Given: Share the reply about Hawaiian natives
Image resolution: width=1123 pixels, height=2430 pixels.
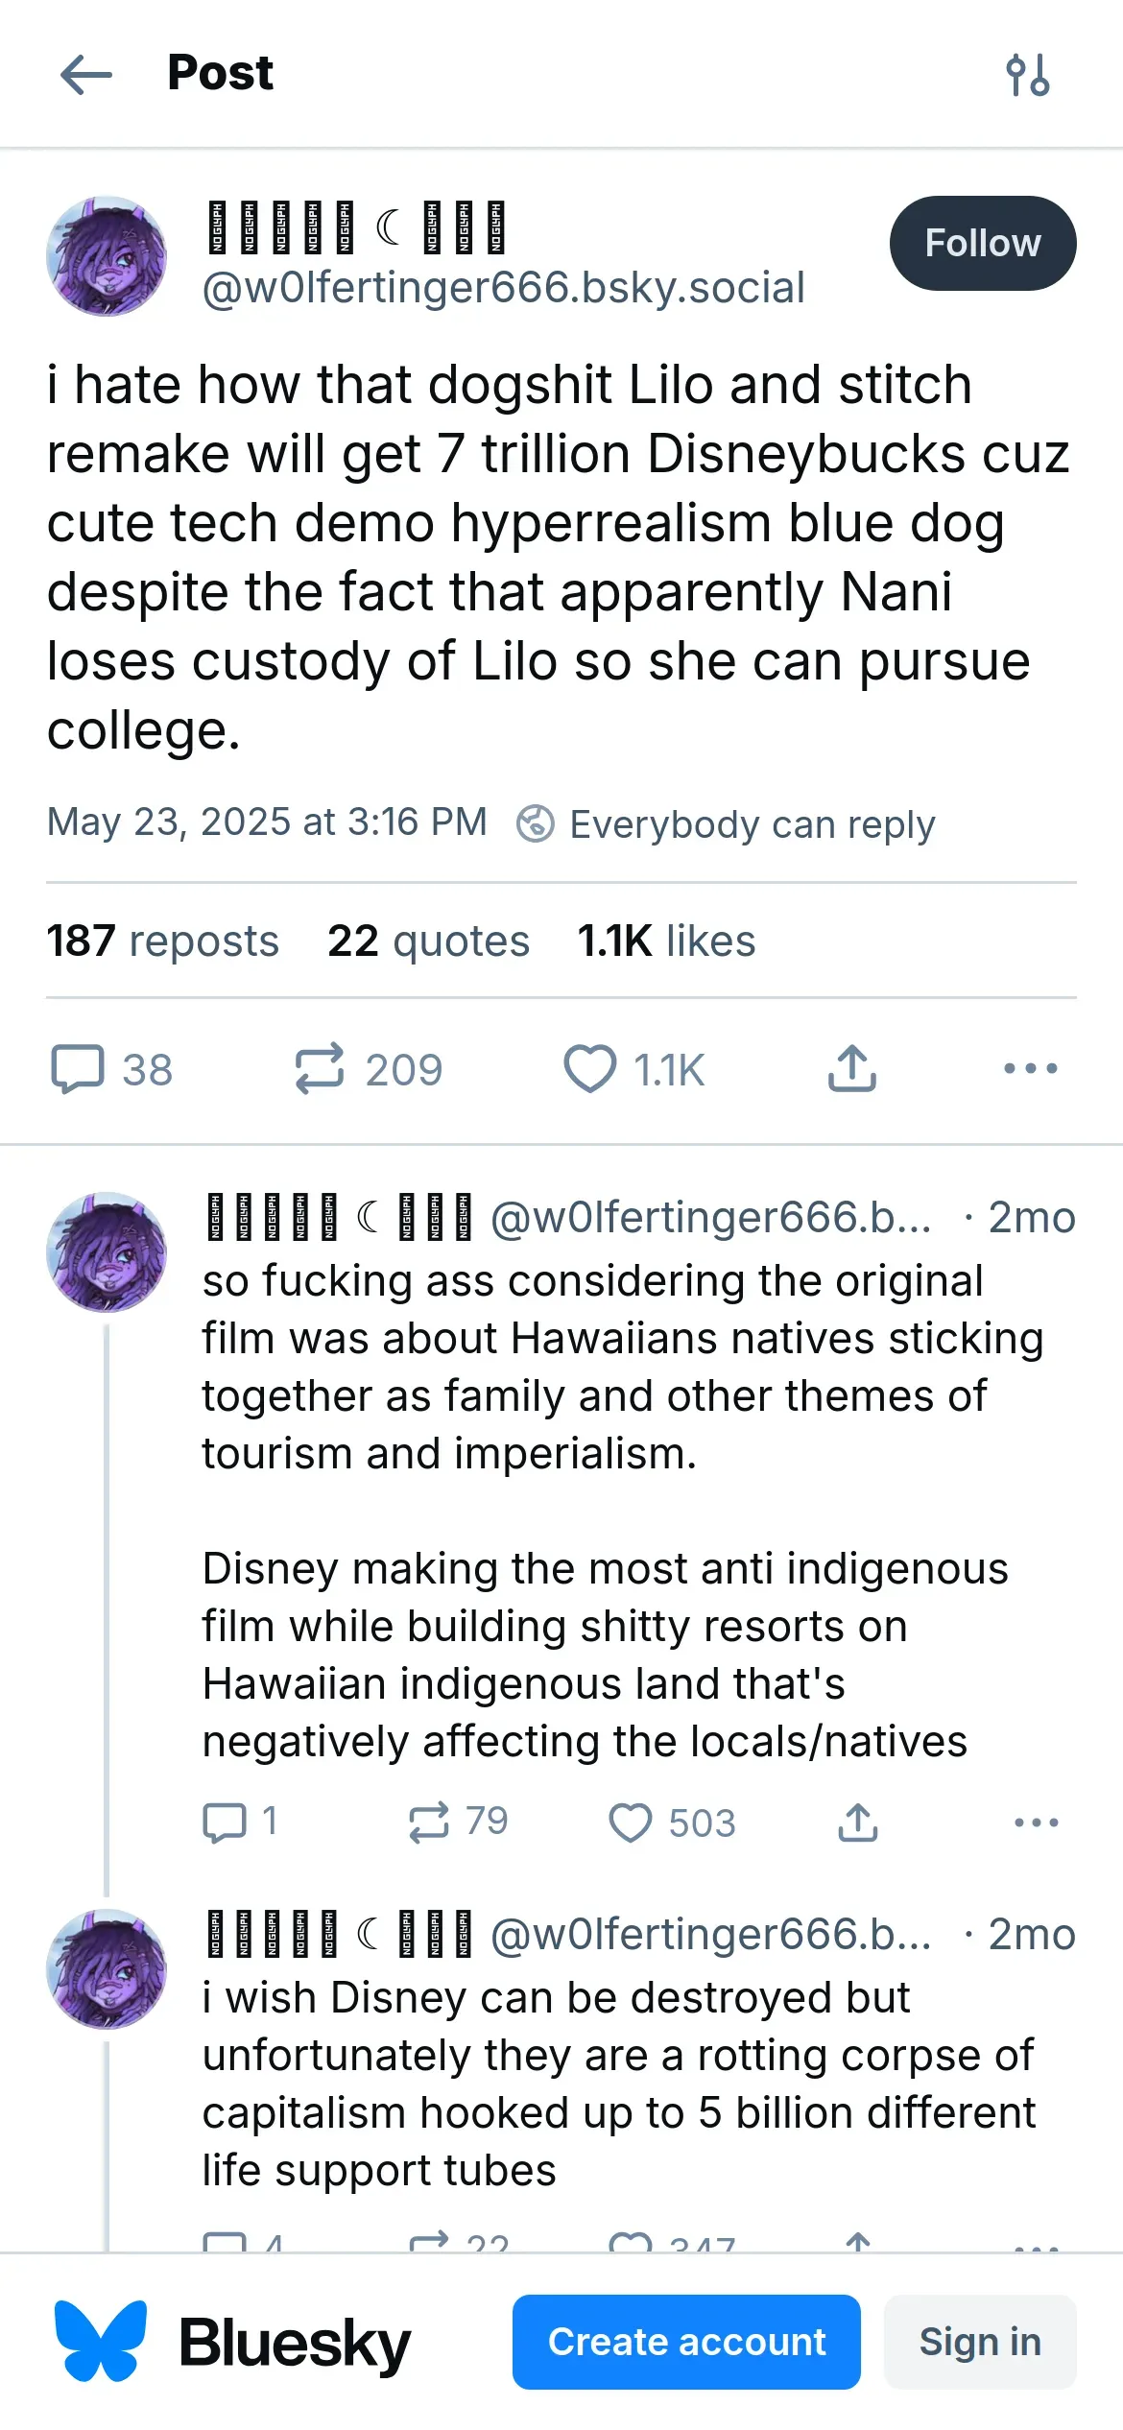Looking at the screenshot, I should pyautogui.click(x=858, y=1822).
